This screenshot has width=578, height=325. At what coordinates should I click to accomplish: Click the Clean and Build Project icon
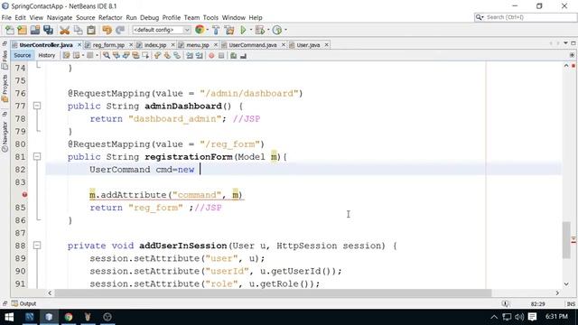pyautogui.click(x=229, y=30)
